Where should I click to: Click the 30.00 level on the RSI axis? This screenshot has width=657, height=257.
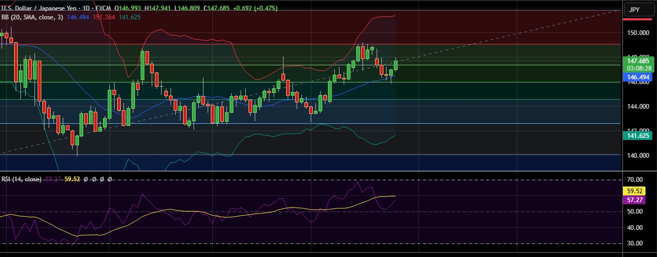636,243
